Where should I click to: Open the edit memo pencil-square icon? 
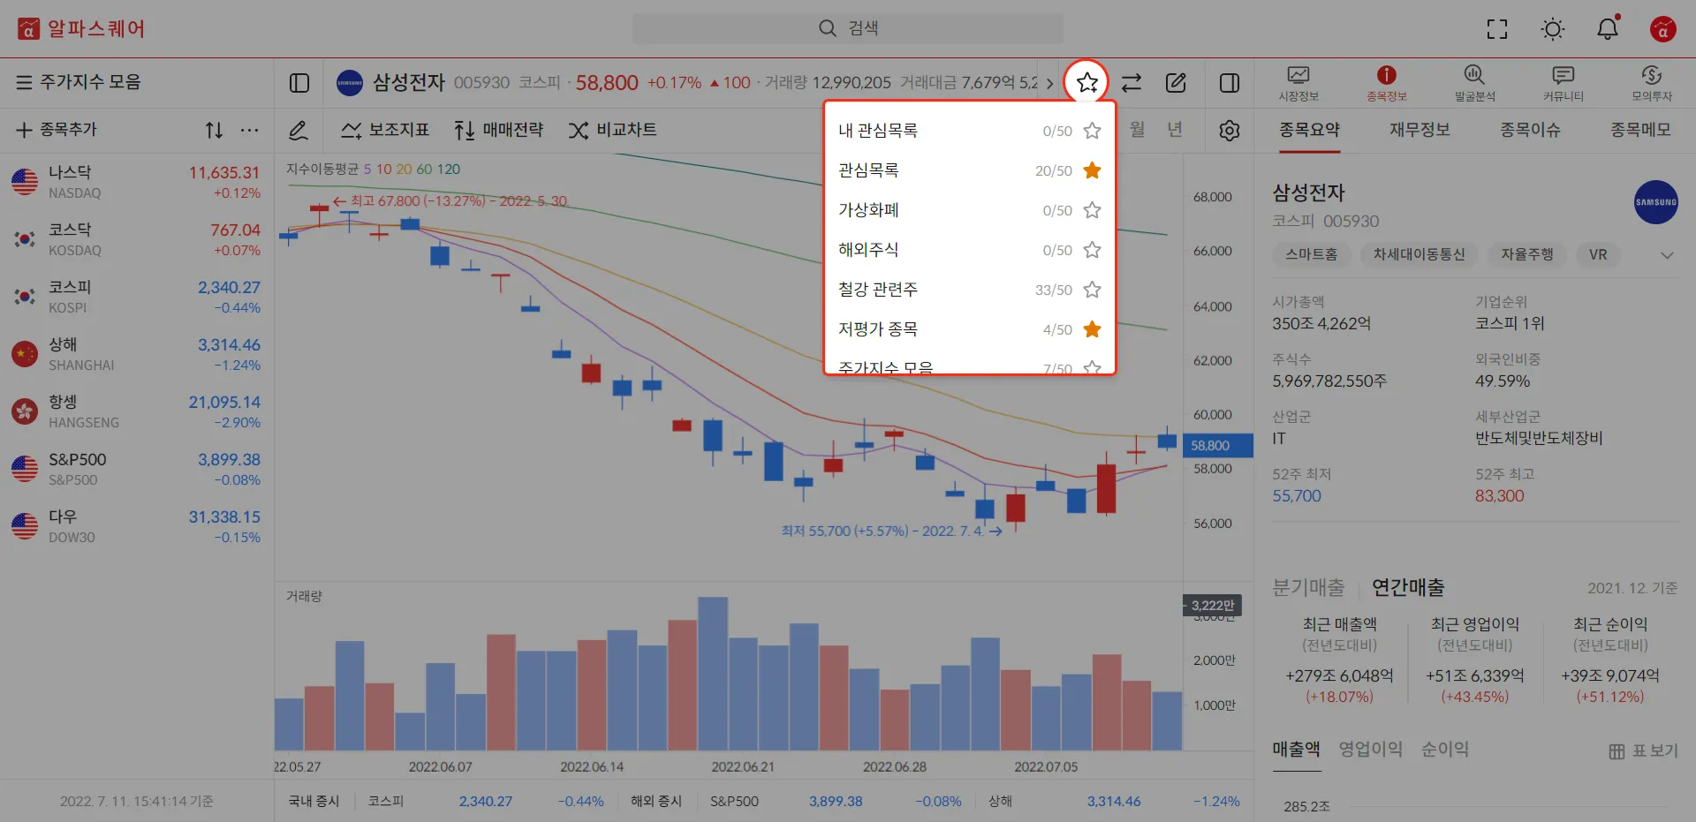point(1176,83)
